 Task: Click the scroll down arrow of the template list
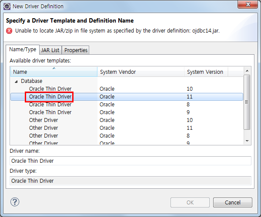247,141
